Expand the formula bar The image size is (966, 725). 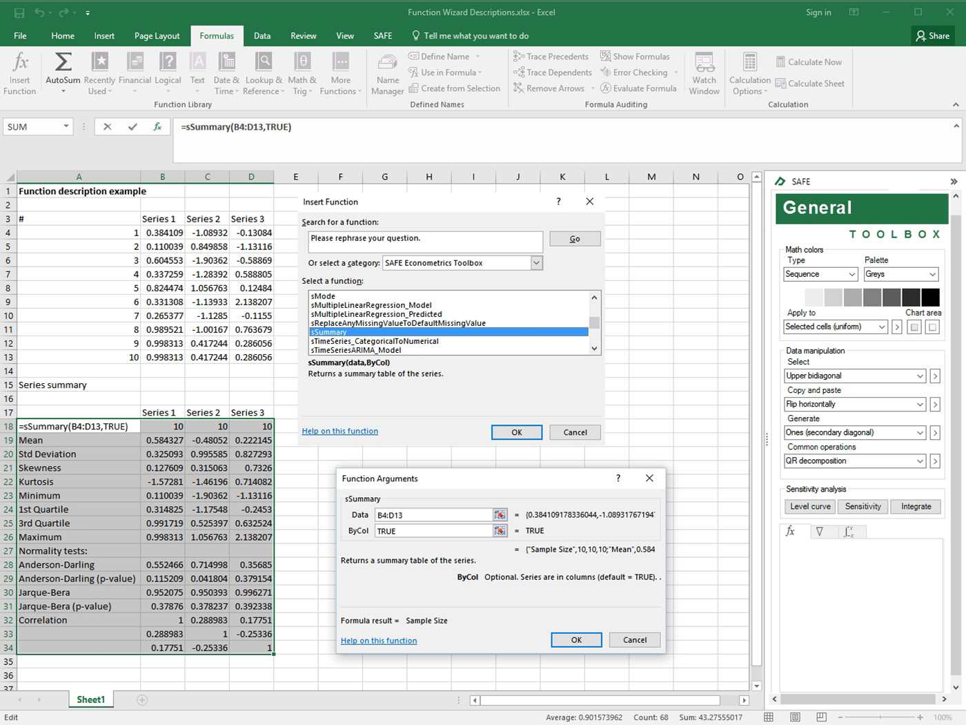tap(956, 126)
